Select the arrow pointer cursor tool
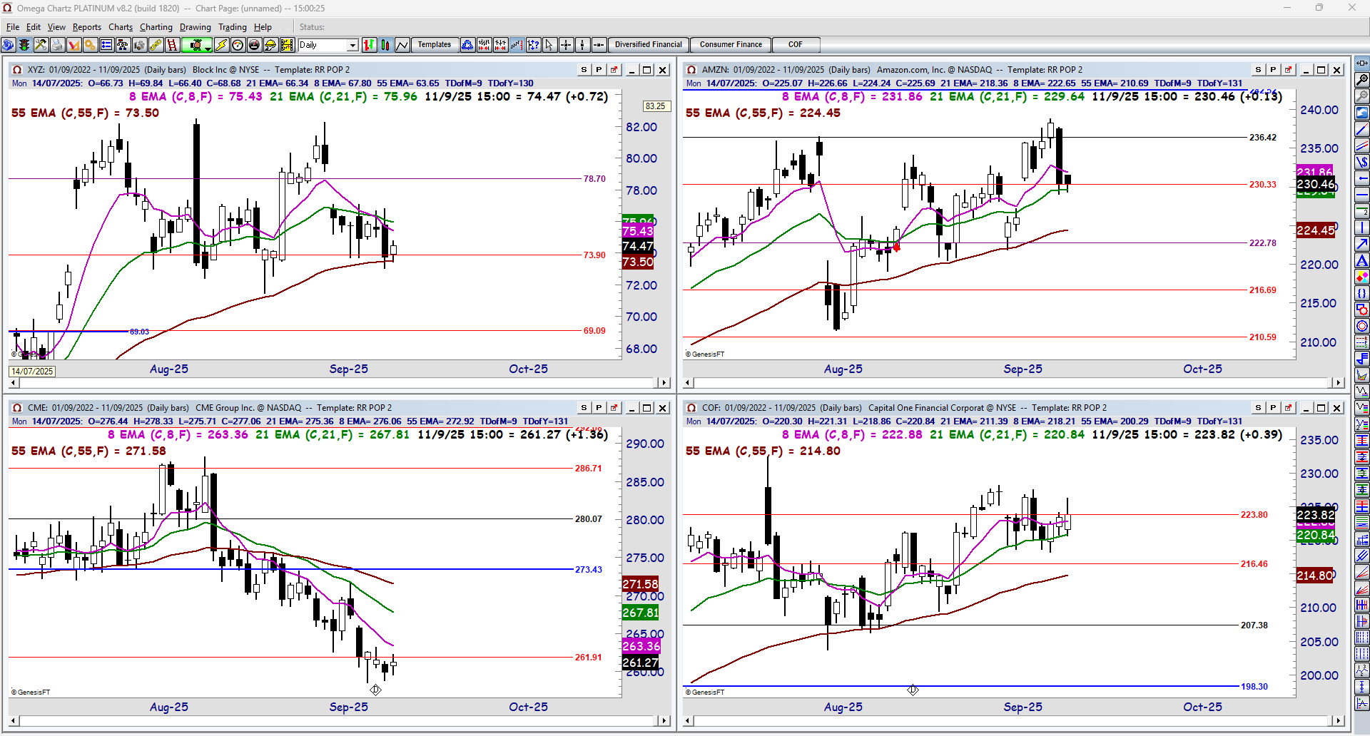The image size is (1370, 736). pyautogui.click(x=549, y=45)
